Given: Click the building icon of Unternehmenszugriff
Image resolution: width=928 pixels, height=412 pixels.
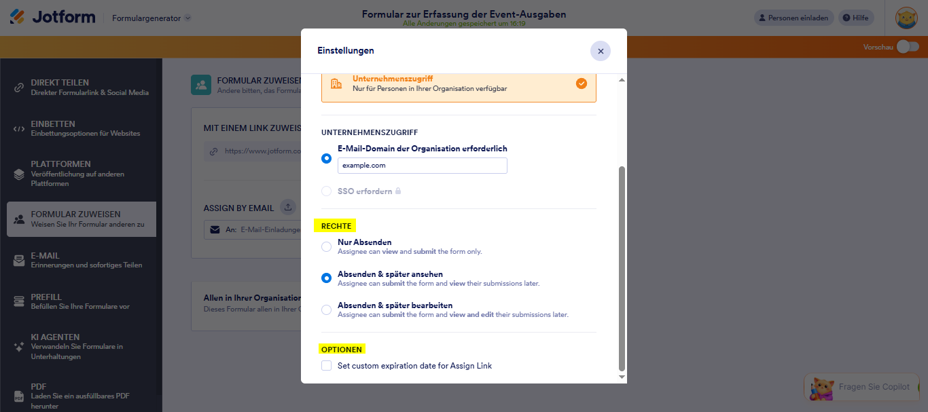Looking at the screenshot, I should (336, 83).
